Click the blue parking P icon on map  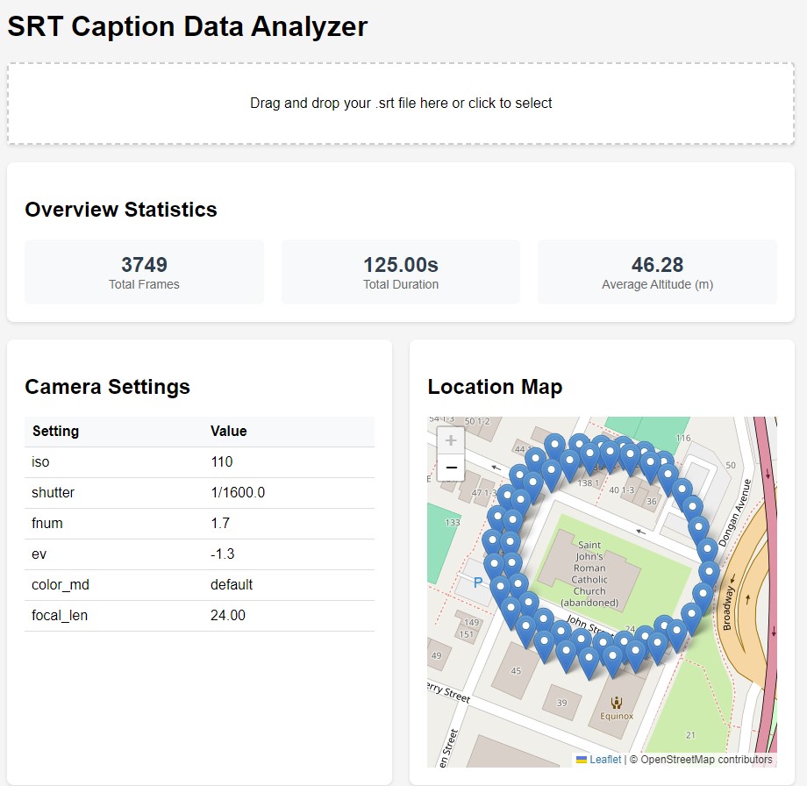[x=477, y=582]
